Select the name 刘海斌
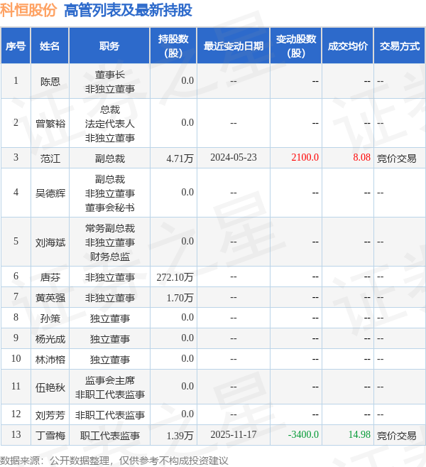426x467 pixels. [x=50, y=242]
